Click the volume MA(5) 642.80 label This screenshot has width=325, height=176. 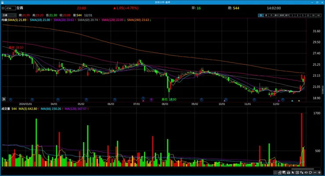(x=29, y=109)
